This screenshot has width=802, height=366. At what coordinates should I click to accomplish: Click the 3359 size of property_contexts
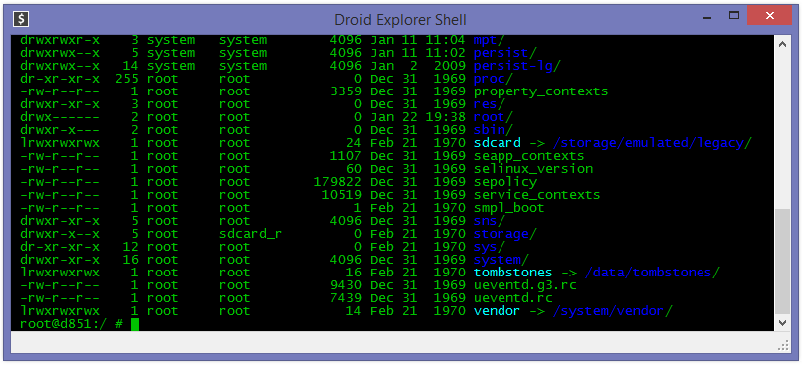[x=346, y=91]
